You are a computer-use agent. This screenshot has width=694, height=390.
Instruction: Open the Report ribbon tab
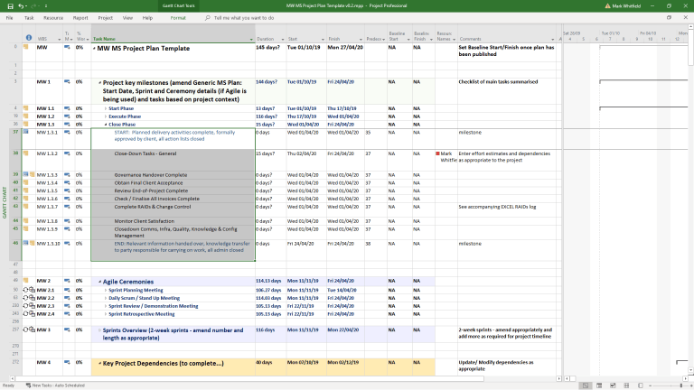(80, 18)
